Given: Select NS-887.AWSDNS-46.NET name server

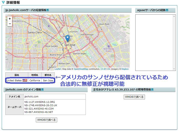Looking at the screenshot, I should point(39,112).
